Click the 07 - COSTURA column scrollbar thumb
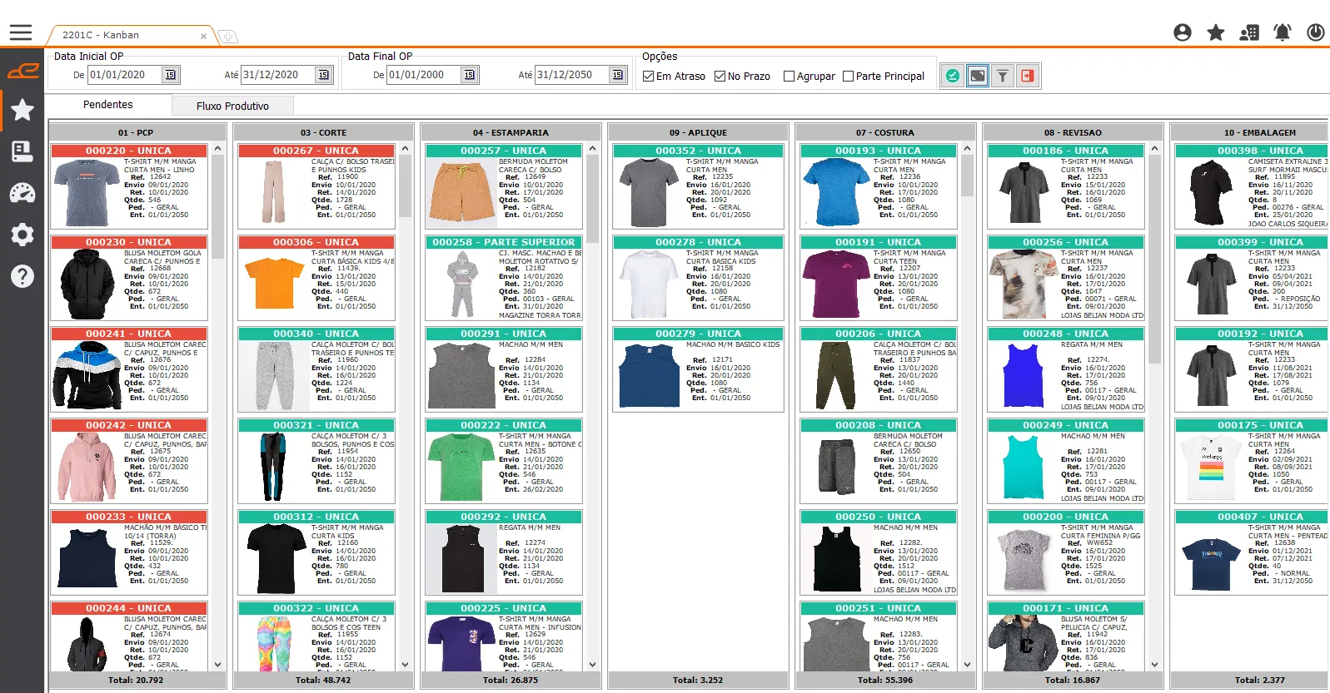Viewport: 1330px width, 693px height. tap(967, 175)
